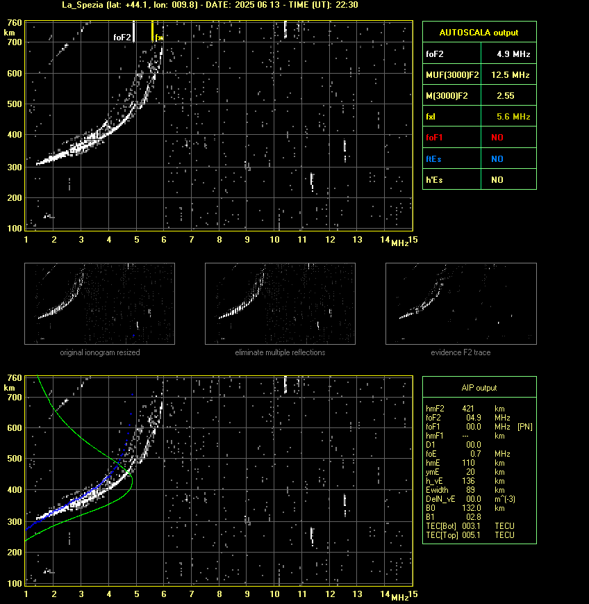The height and width of the screenshot is (604, 589).
Task: Select the Ewidth value '89'
Action: click(470, 490)
